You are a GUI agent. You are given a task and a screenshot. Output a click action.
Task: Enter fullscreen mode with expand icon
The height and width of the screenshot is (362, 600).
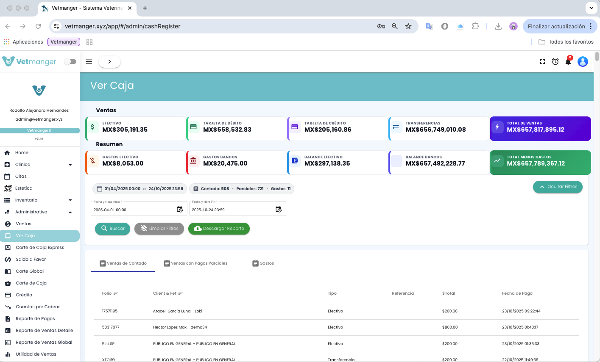pyautogui.click(x=542, y=62)
